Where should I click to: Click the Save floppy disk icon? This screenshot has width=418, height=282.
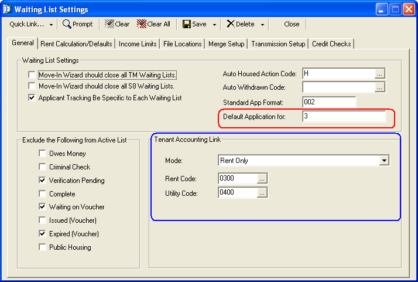pos(186,24)
